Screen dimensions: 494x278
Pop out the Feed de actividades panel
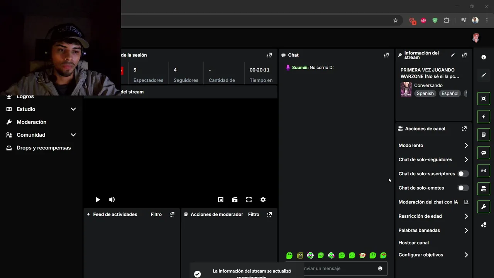pos(172,214)
